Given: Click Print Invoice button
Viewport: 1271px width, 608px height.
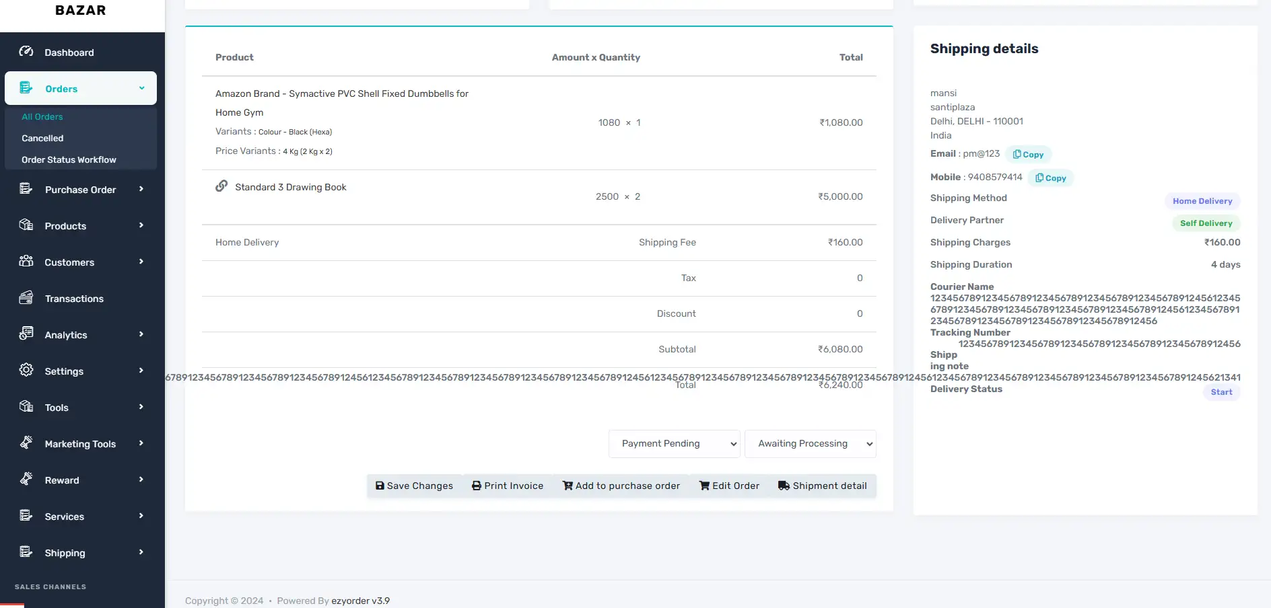Looking at the screenshot, I should [508, 486].
